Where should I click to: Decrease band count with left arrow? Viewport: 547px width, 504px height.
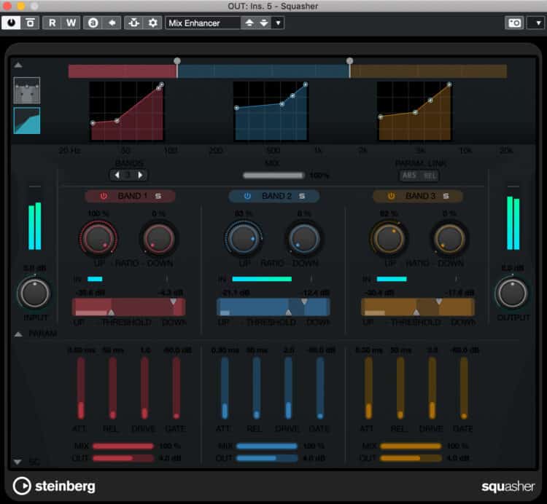(x=117, y=175)
